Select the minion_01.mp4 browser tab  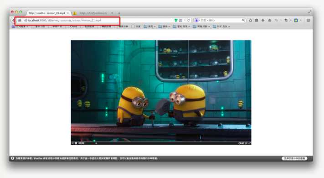pyautogui.click(x=49, y=13)
